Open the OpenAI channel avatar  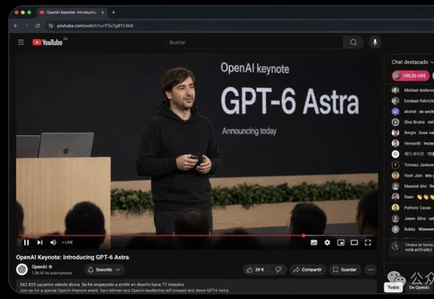point(22,269)
